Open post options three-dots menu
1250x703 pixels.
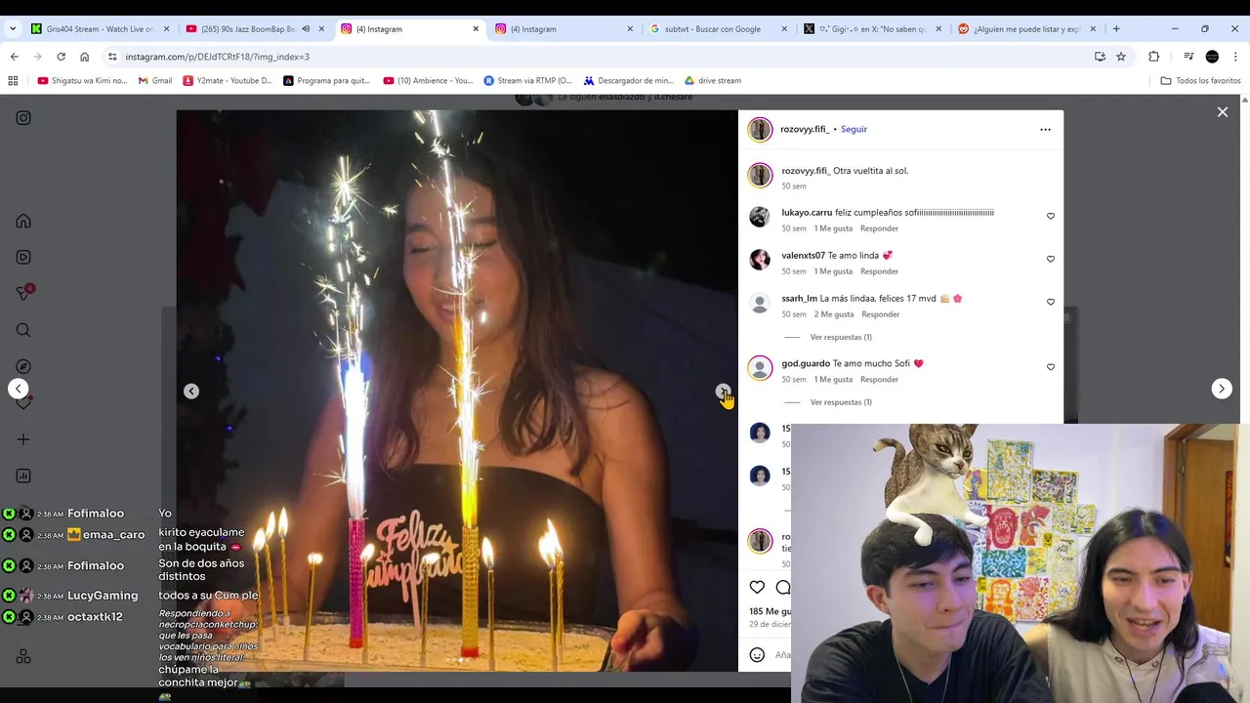pyautogui.click(x=1045, y=129)
